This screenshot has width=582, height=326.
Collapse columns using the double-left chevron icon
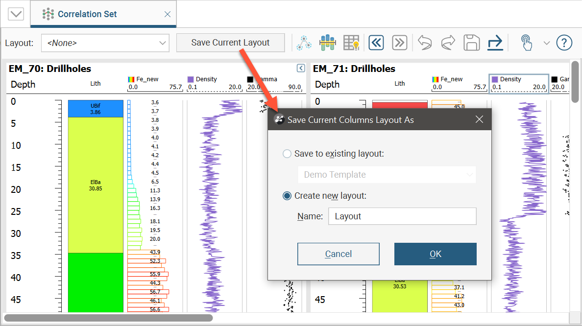click(x=376, y=43)
